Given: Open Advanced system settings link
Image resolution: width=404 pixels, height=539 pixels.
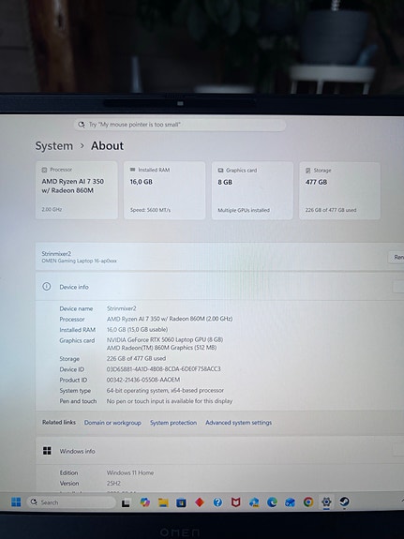Looking at the screenshot, I should click(x=238, y=423).
